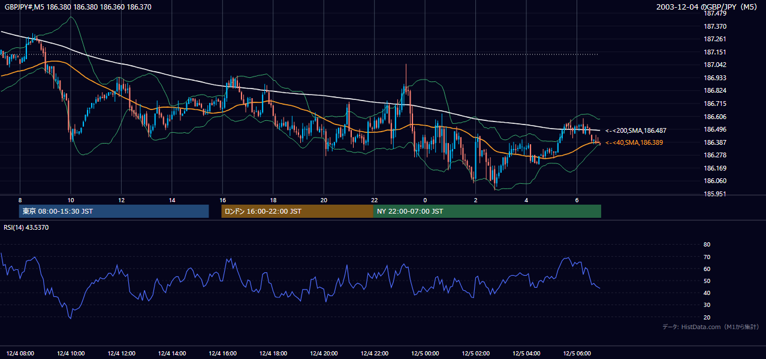This screenshot has height=359, width=766.
Task: Click price axis value 185.951
Action: 714,194
